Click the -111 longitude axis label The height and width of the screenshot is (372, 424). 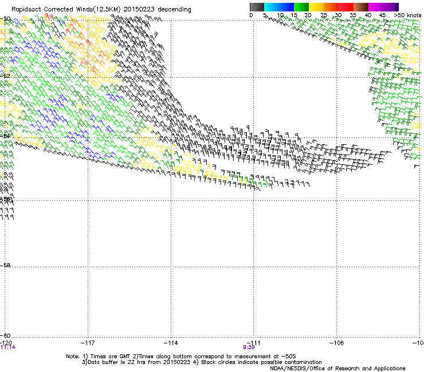(254, 343)
